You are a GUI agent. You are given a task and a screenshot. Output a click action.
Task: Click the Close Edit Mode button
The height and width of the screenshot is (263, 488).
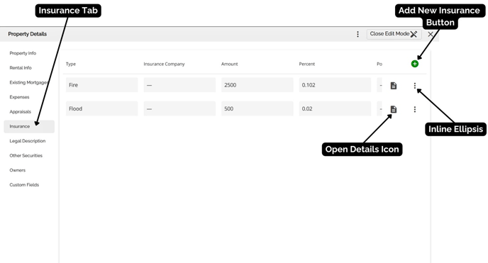[x=394, y=34]
